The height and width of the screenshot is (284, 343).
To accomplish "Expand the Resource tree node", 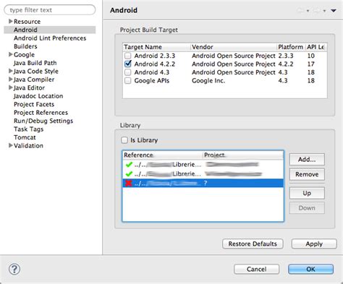I will tap(10, 21).
